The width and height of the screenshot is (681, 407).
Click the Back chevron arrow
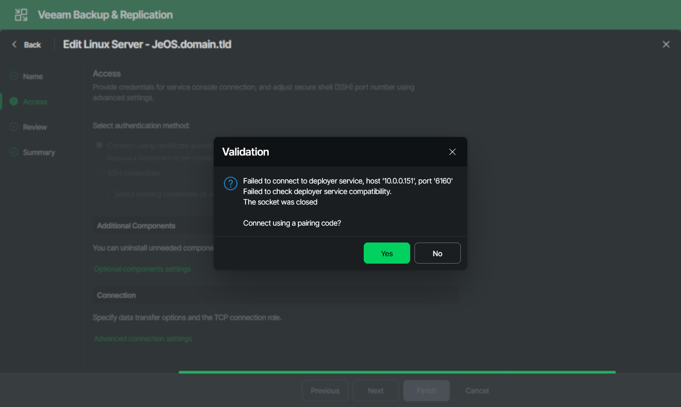(x=14, y=44)
